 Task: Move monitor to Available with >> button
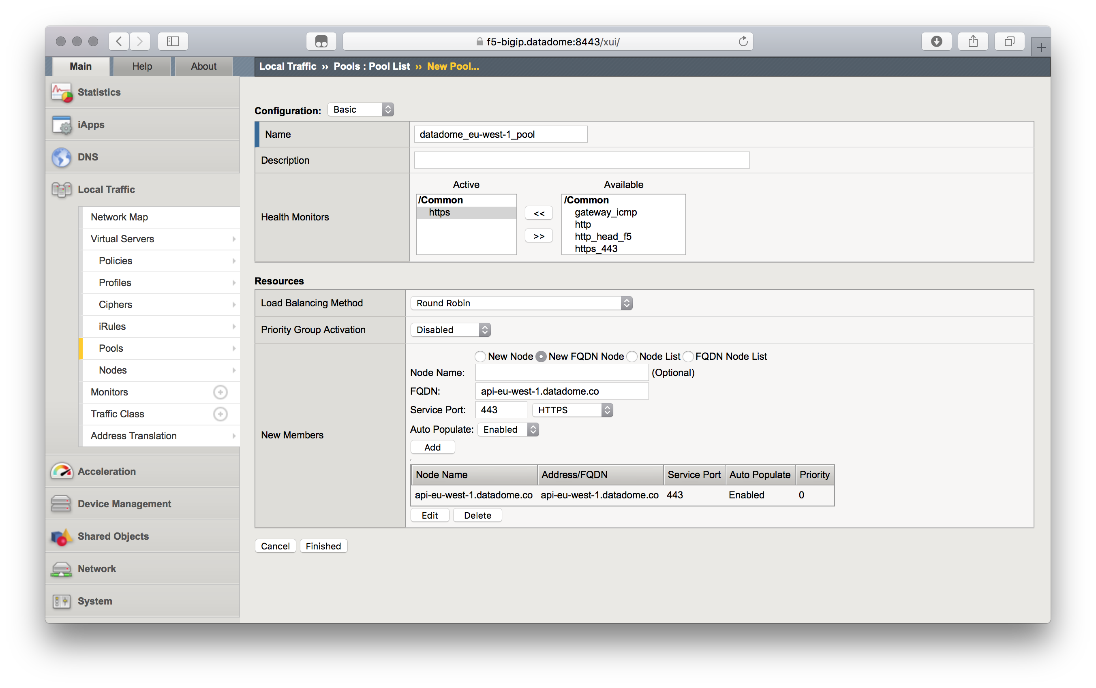[539, 236]
